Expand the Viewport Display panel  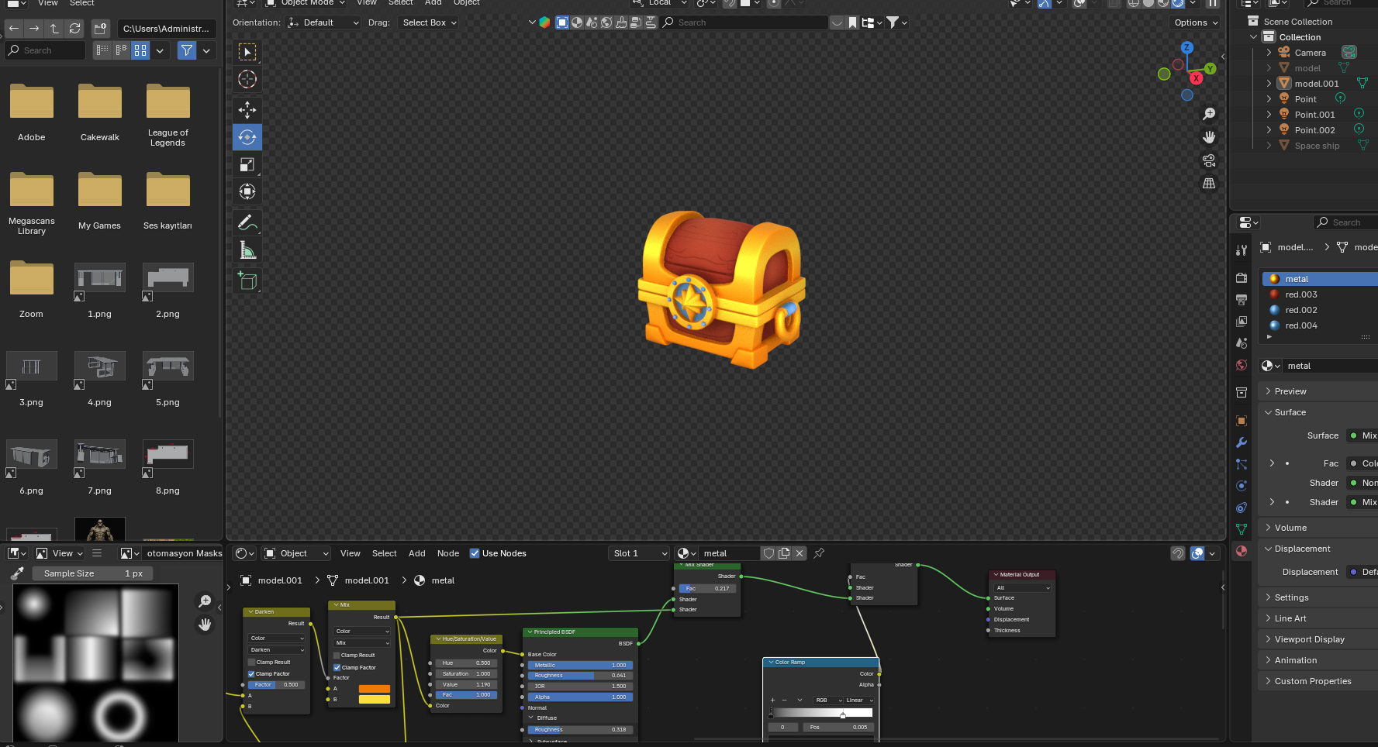click(x=1309, y=639)
